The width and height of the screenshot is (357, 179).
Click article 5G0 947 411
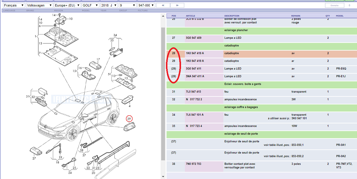[193, 69]
